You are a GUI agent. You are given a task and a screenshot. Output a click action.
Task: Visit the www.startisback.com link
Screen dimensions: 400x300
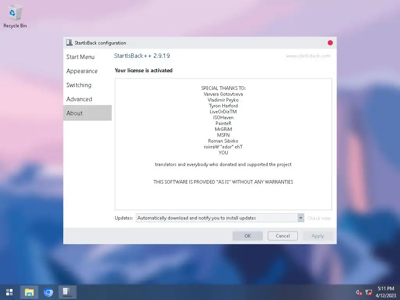point(308,56)
